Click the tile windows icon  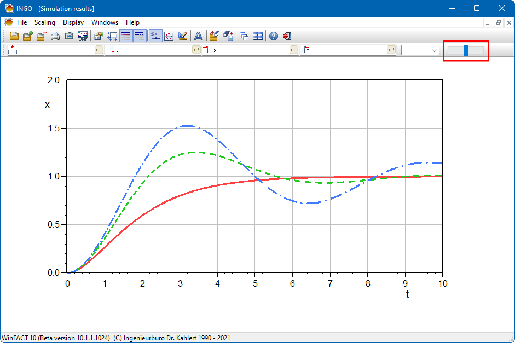coord(258,37)
